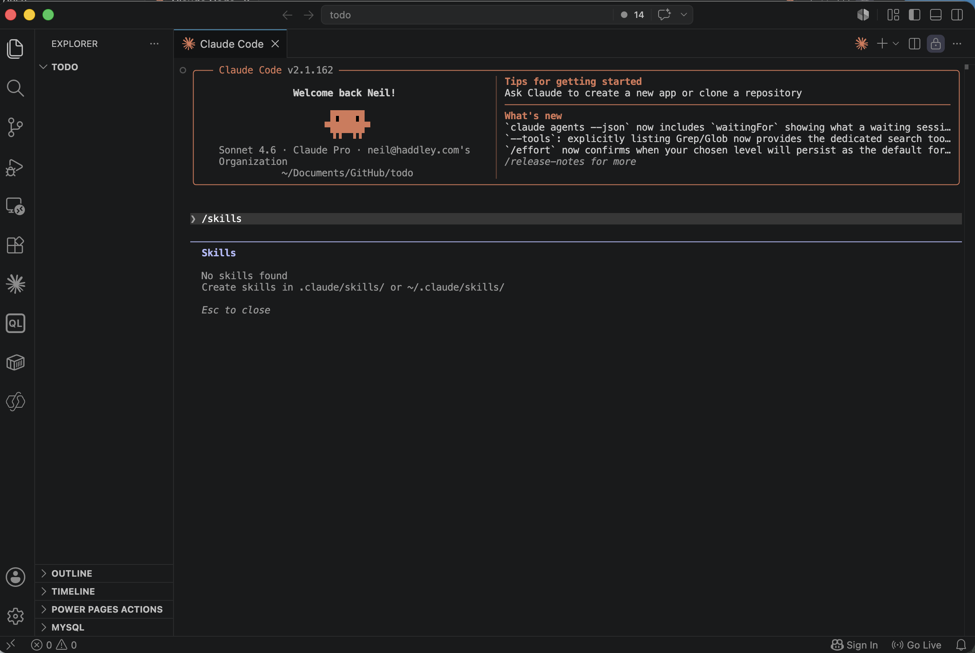Toggle the editor group lock
Image resolution: width=975 pixels, height=653 pixels.
(x=936, y=44)
